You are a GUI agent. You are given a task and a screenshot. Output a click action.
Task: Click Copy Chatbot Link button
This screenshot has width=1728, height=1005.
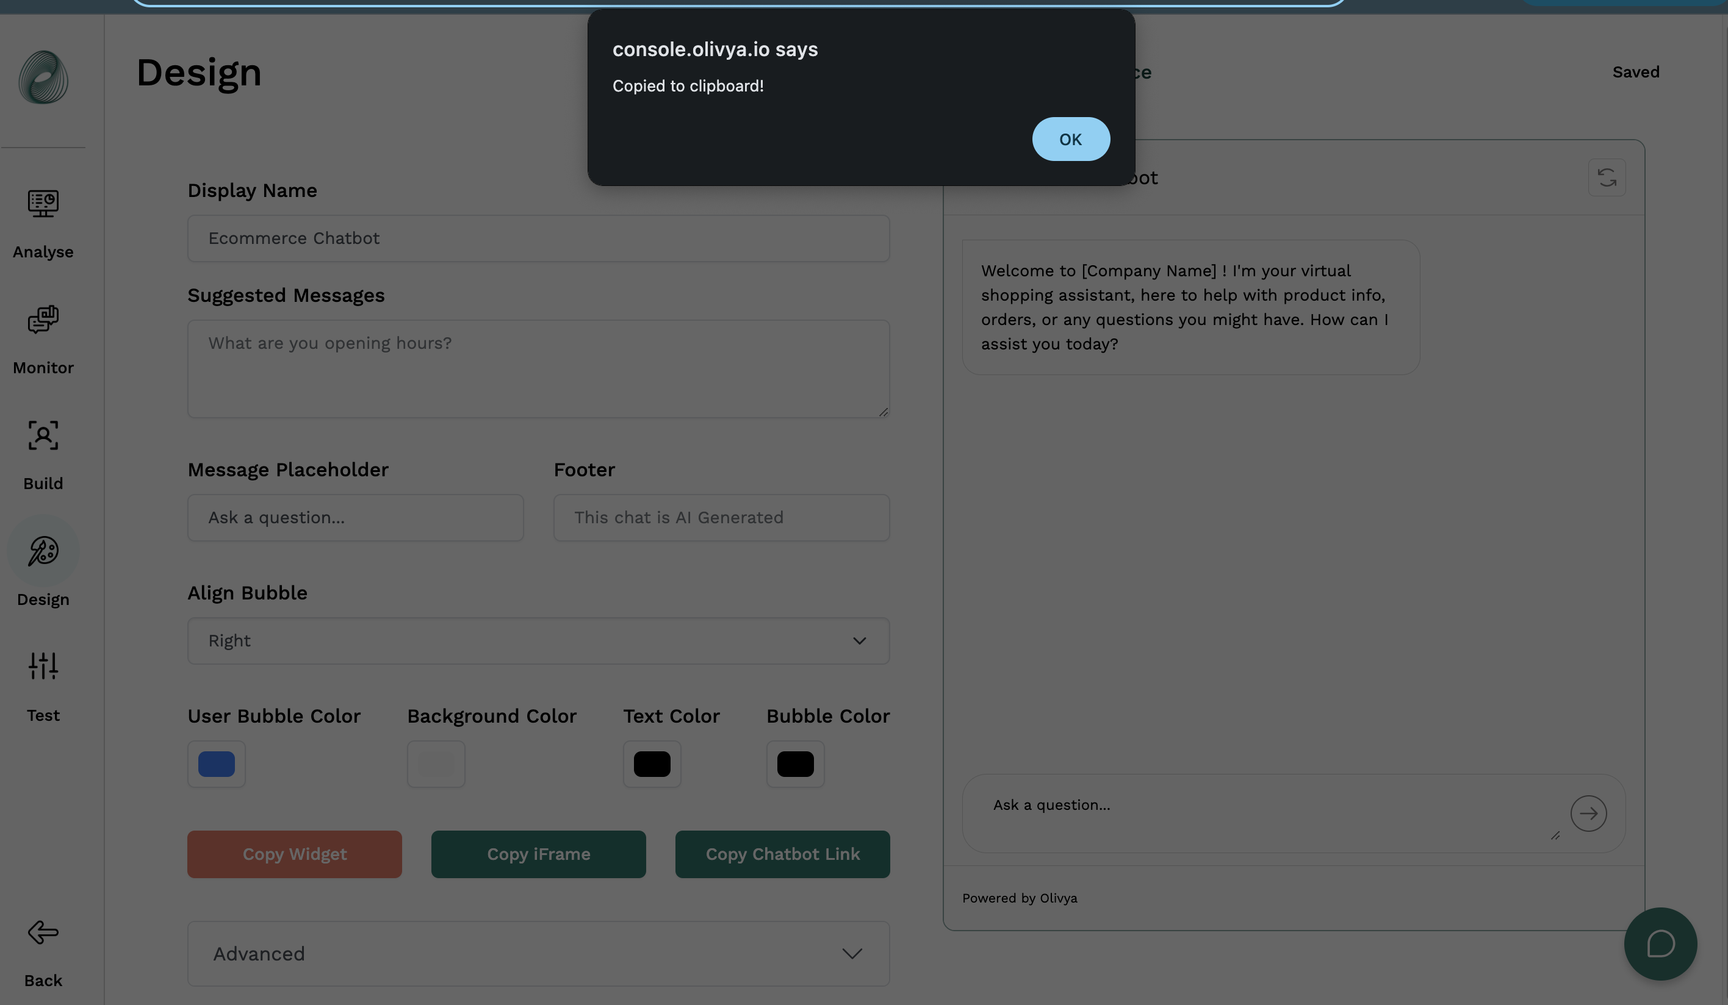(x=782, y=854)
